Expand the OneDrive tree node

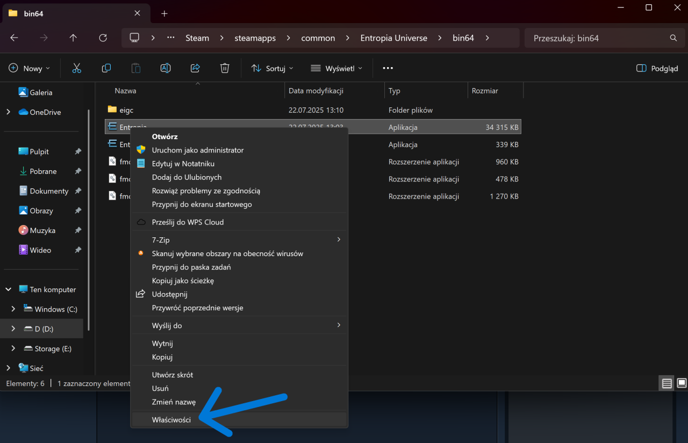[8, 112]
